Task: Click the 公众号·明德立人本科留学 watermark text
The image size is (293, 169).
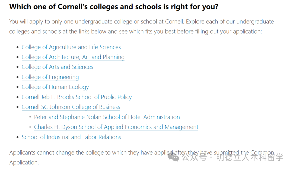Action: 233,157
